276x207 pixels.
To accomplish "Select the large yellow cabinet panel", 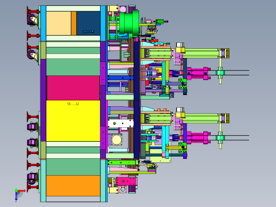I will [73, 121].
